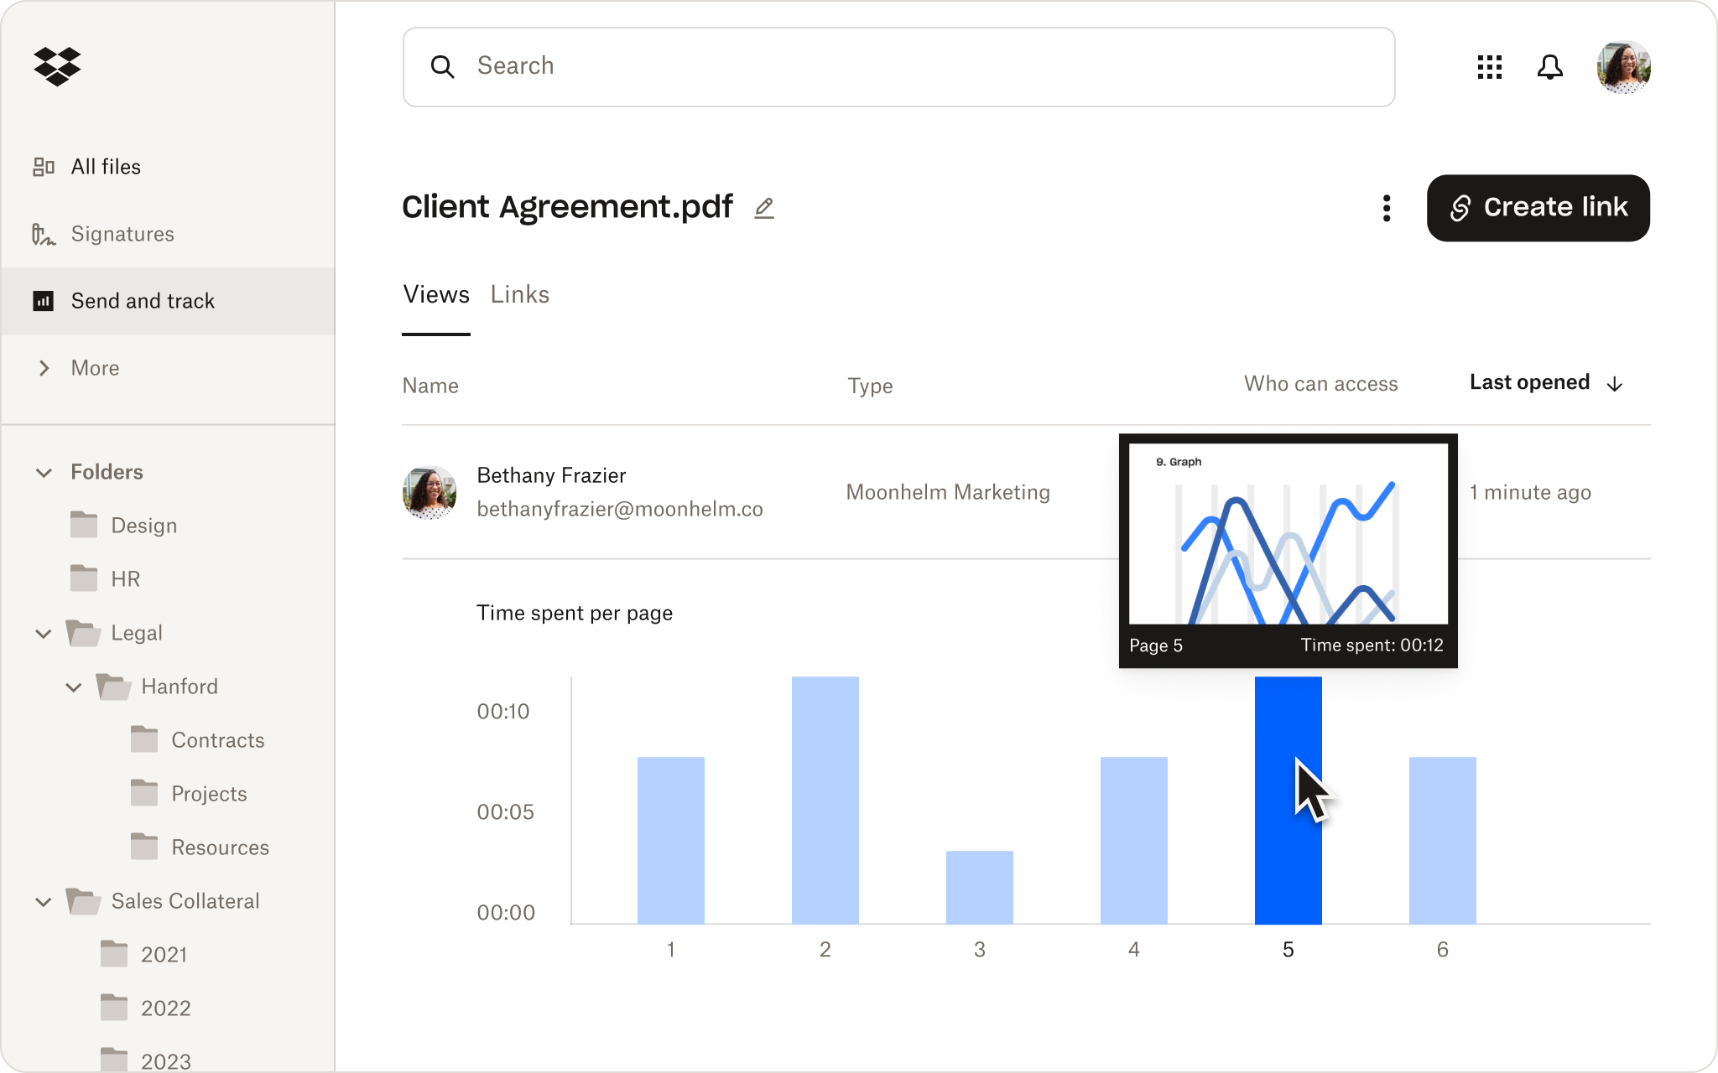Click the Contracts folder under Hanford
This screenshot has height=1073, width=1718.
coord(216,738)
